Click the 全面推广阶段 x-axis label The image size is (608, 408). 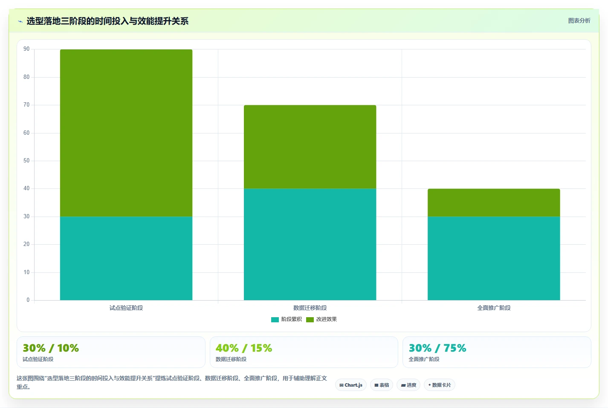coord(494,308)
